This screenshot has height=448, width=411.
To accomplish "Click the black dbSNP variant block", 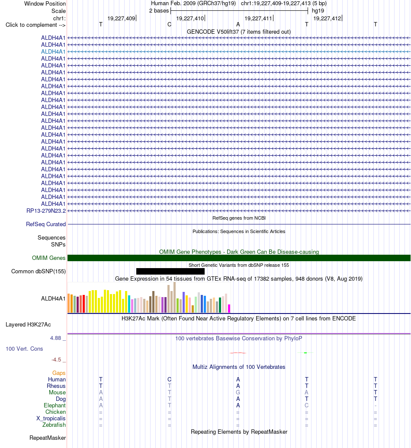I will point(170,271).
